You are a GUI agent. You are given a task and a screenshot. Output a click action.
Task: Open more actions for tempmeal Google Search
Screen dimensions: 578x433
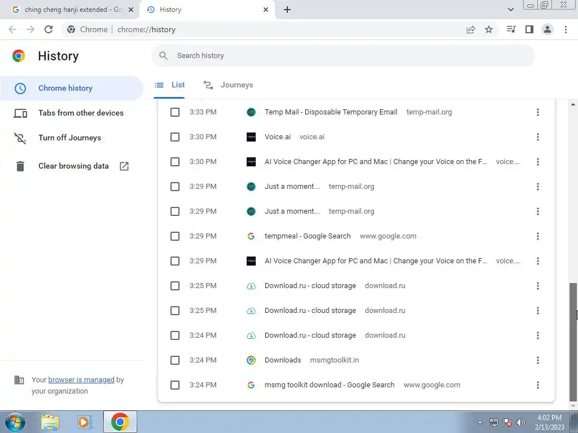[x=538, y=236]
